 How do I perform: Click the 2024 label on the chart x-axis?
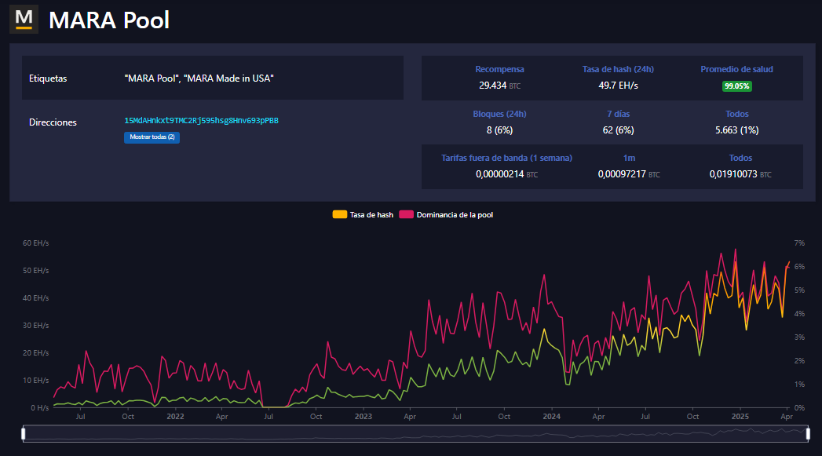tap(551, 417)
